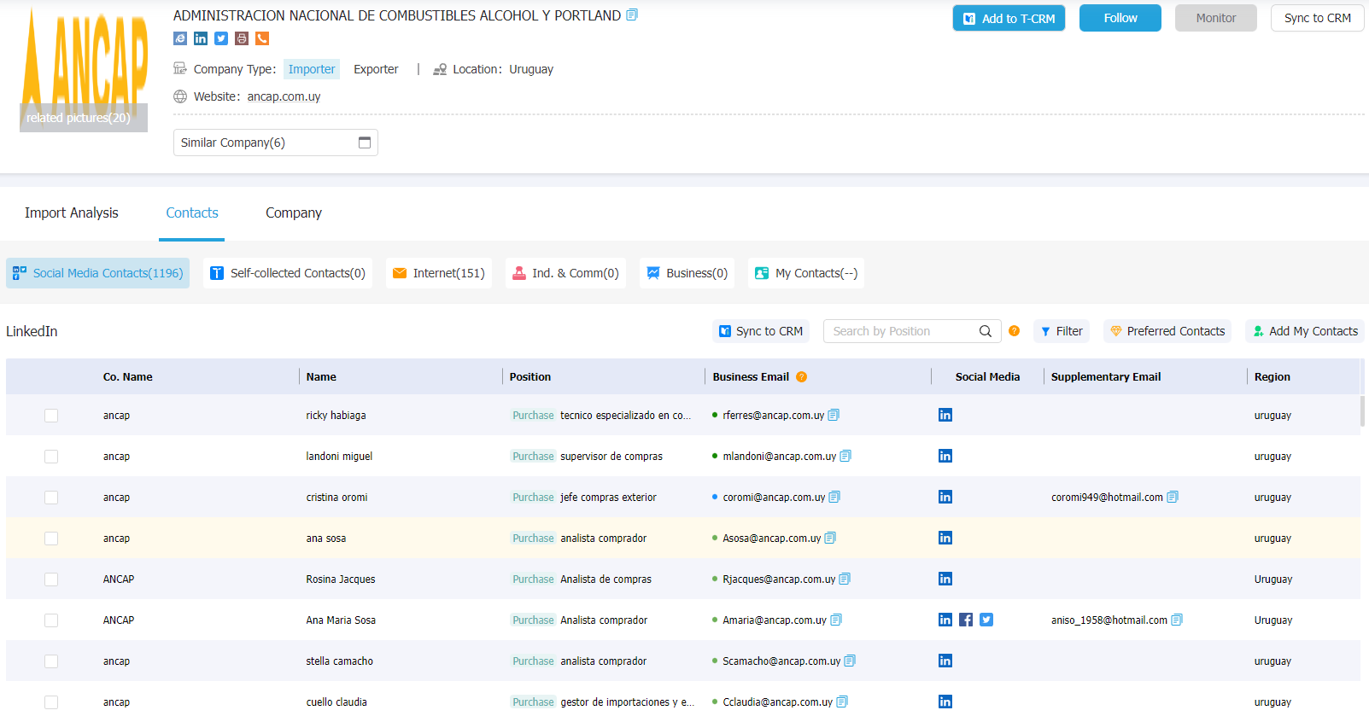Show Ind. & Comm(0) contacts
The image size is (1369, 722).
click(565, 273)
